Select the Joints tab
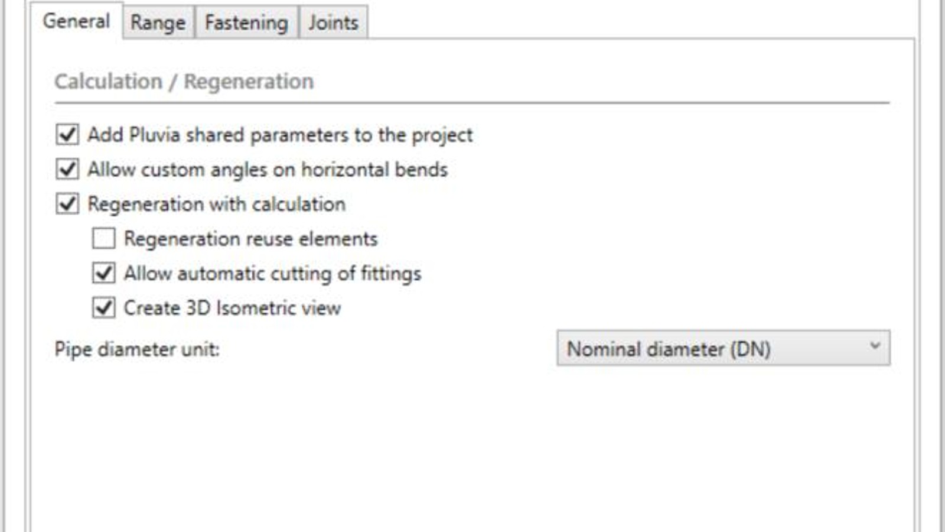945x532 pixels. 332,22
